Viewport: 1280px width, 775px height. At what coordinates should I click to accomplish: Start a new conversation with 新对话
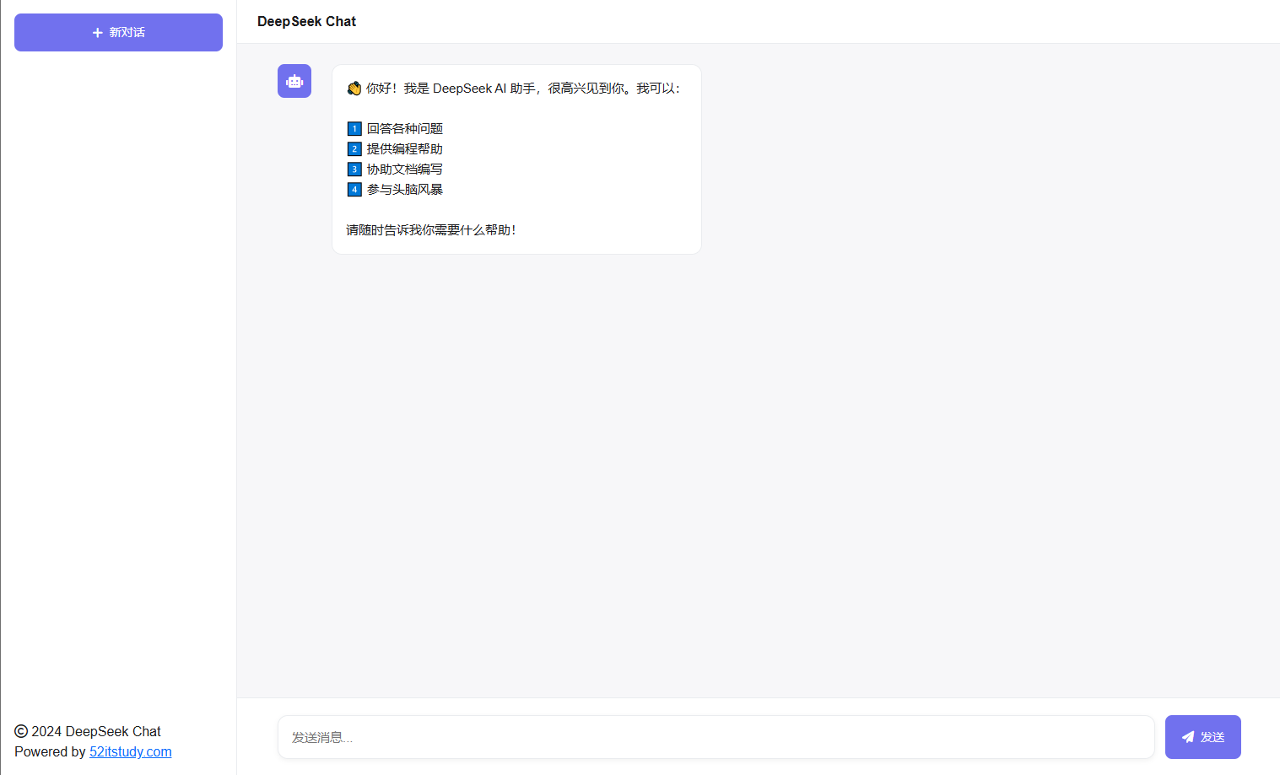(127, 33)
